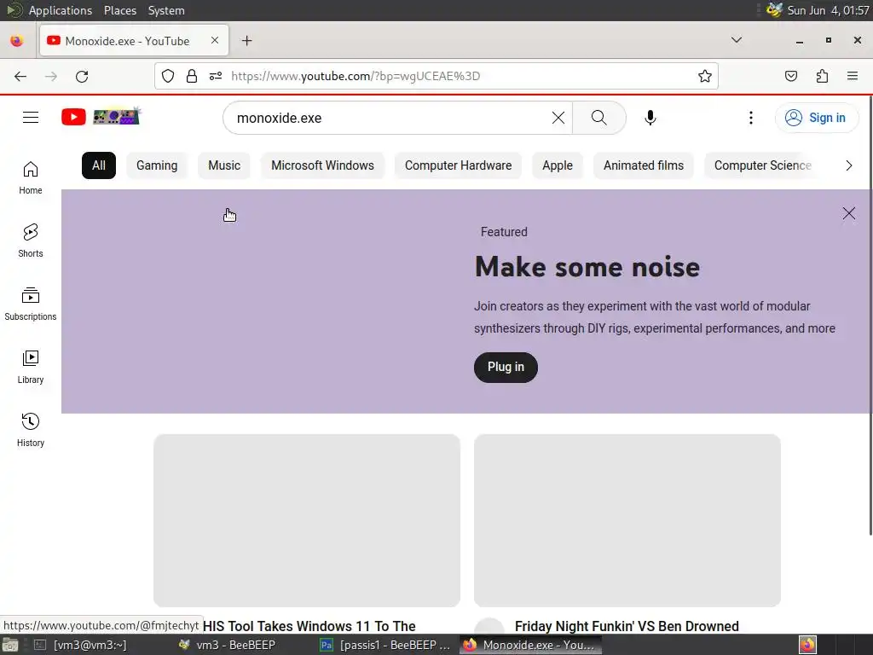873x655 pixels.
Task: Open the Firefox View pinned icon
Action: click(17, 41)
